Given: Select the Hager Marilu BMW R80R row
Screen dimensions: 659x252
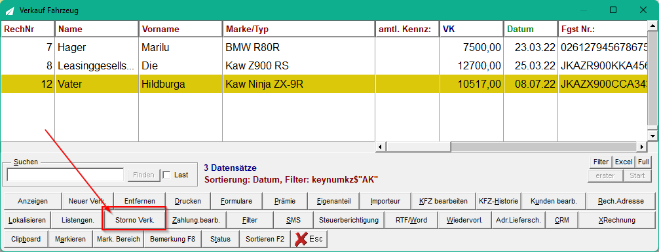Looking at the screenshot, I should pyautogui.click(x=324, y=47).
